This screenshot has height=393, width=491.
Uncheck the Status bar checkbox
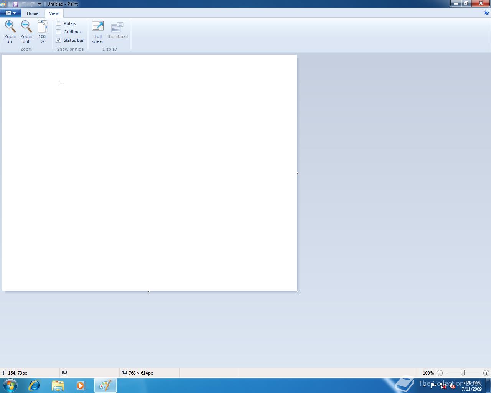click(x=59, y=40)
